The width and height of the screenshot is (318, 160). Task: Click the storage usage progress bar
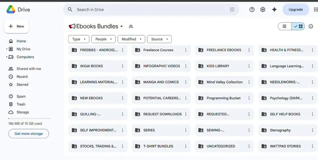coord(30,118)
